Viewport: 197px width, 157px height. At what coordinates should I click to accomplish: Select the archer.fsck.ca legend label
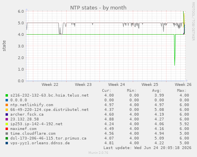27,114
